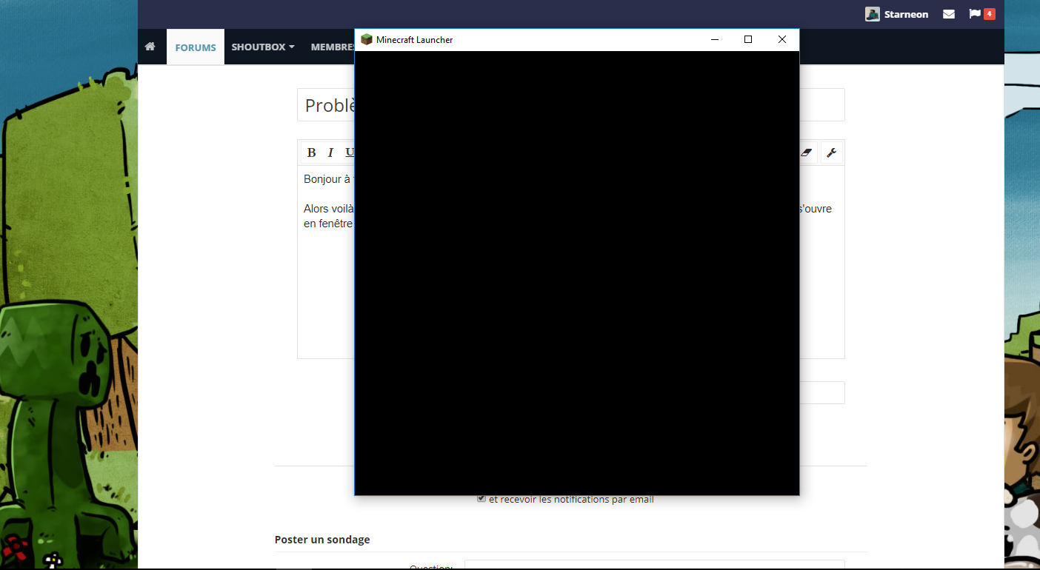This screenshot has width=1040, height=570.
Task: Open the private messages envelope icon
Action: pos(949,14)
